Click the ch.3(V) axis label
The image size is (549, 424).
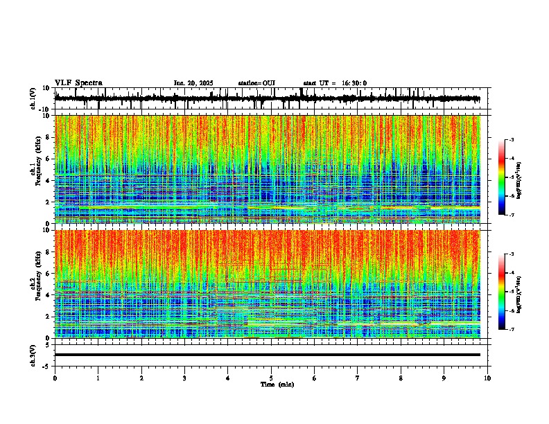[x=33, y=355]
